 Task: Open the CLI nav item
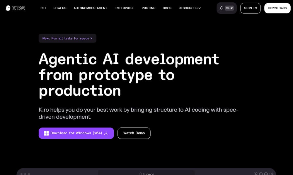43,8
